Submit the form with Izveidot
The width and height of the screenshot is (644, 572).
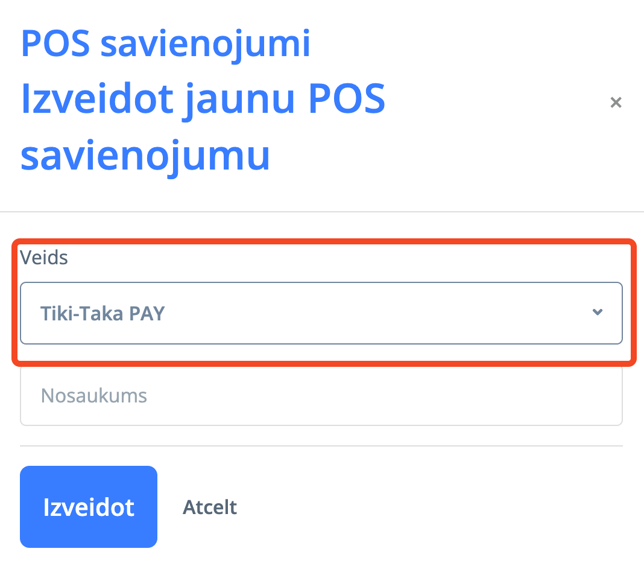click(x=89, y=507)
